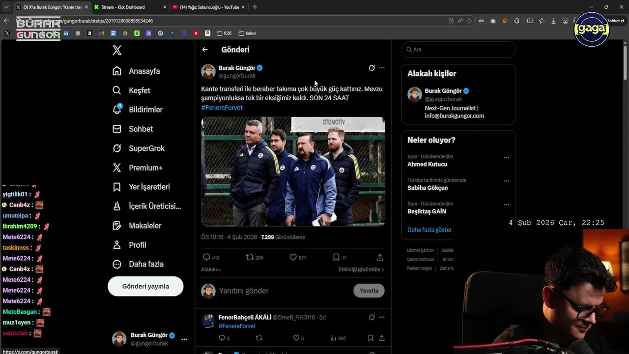Viewport: 629px width, 354px height.
Task: Share ÁKÁLİ's comment
Action: click(381, 338)
